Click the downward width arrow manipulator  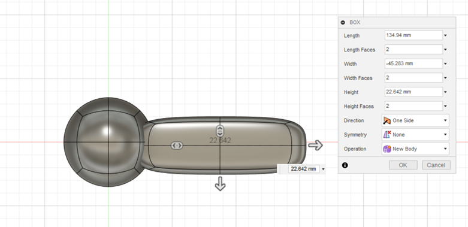coord(220,183)
